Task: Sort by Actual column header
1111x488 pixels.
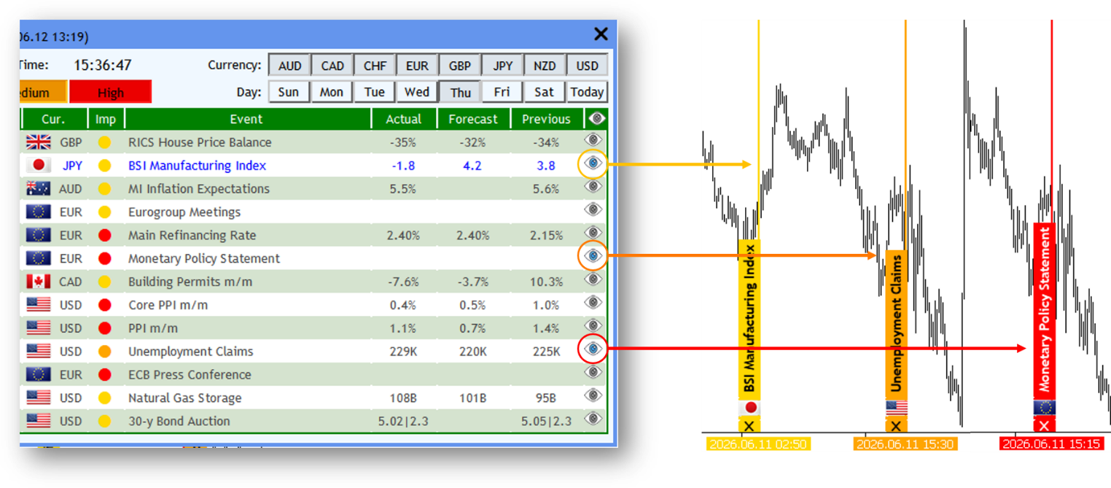Action: pos(404,119)
